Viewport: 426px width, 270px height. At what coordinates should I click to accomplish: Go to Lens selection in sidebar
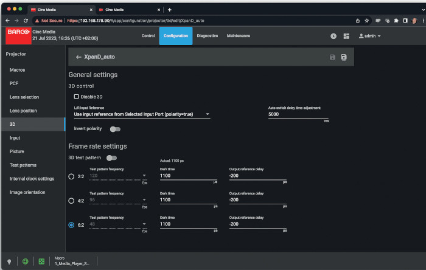tap(24, 97)
